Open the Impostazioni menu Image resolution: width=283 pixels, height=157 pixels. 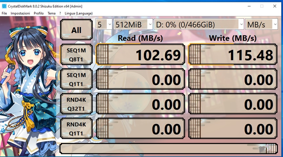tap(20, 13)
